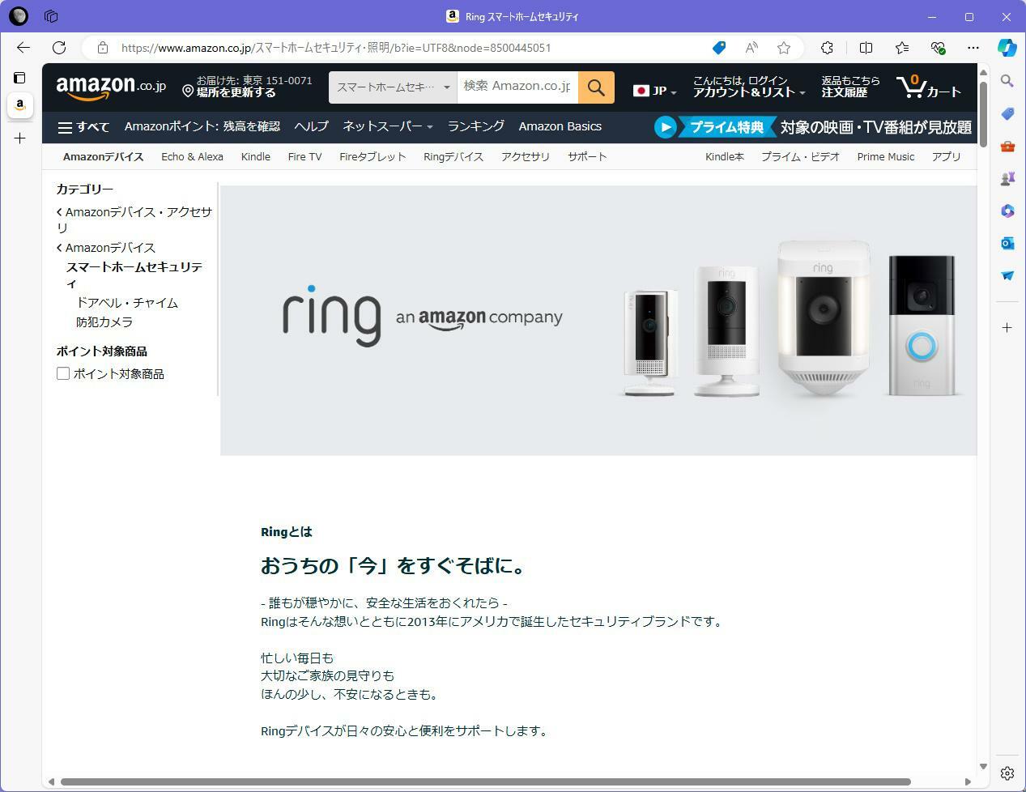Image resolution: width=1026 pixels, height=792 pixels.
Task: Focus the Amazon search input field
Action: [x=517, y=87]
